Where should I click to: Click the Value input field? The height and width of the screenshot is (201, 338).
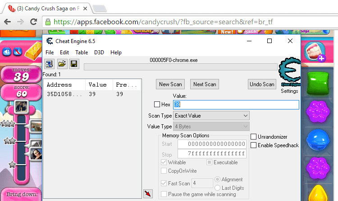(x=236, y=105)
